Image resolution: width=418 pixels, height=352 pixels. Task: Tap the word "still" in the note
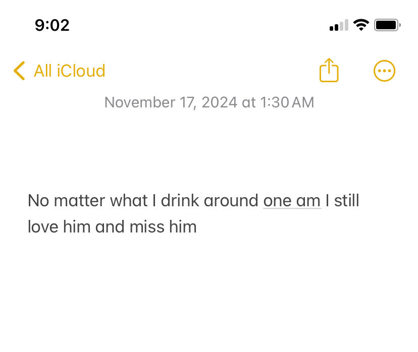346,201
